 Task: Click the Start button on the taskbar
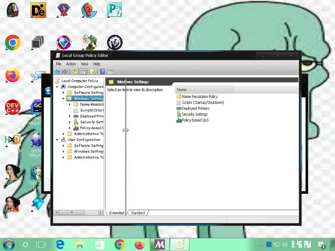(9, 244)
